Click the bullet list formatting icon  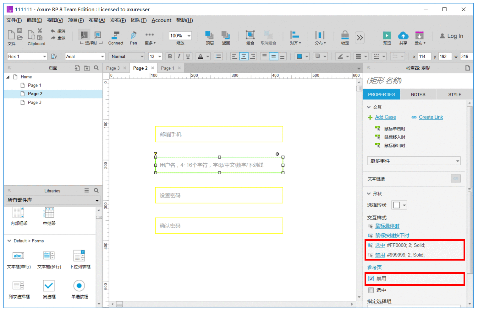point(218,56)
